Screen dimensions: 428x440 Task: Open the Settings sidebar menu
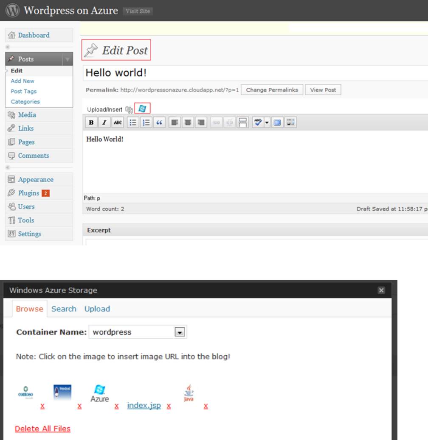tap(39, 234)
